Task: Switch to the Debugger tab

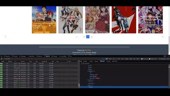Action: [22, 56]
